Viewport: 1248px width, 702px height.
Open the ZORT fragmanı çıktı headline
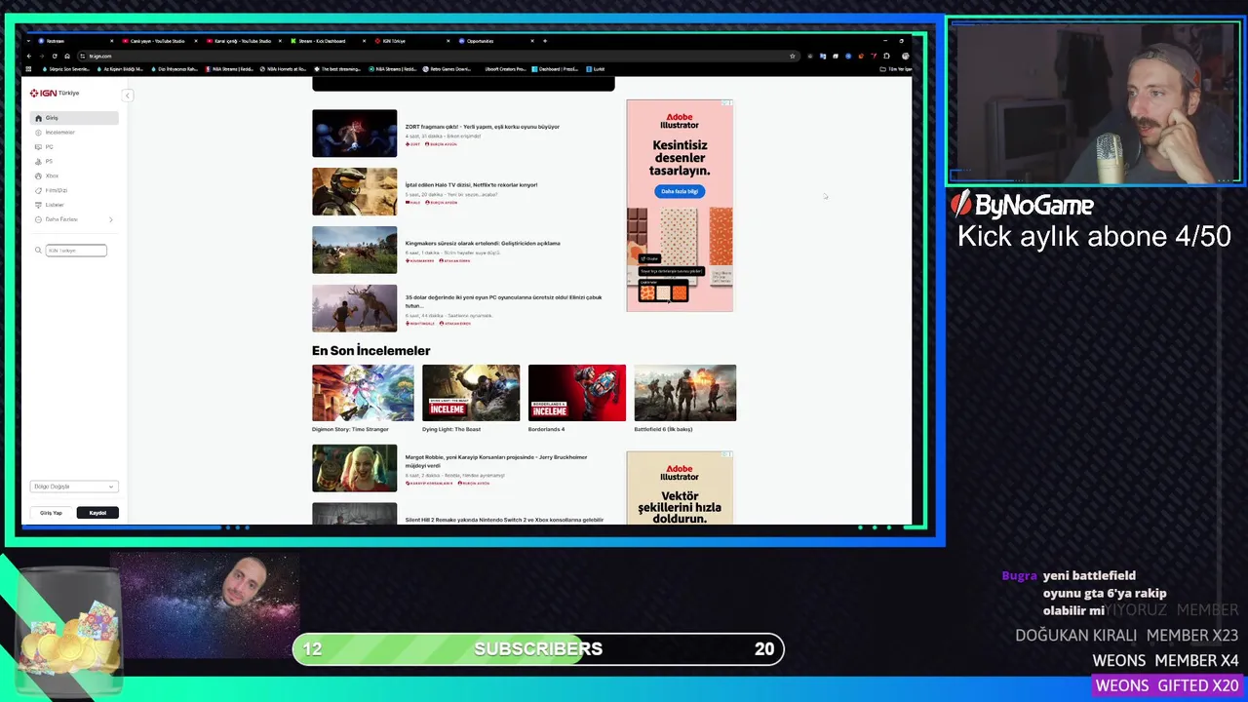click(483, 127)
